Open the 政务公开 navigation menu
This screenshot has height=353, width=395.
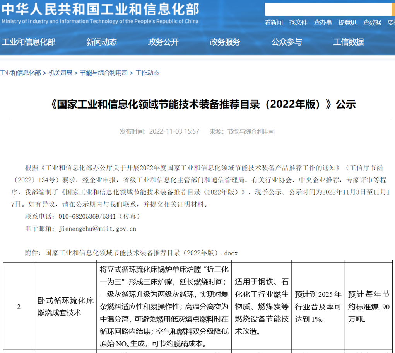(x=163, y=42)
